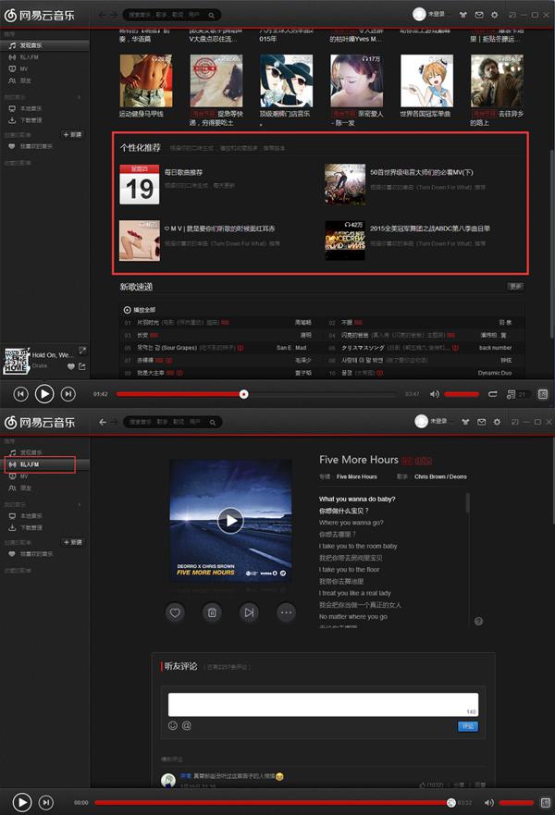Skip to next FM track button
Image resolution: width=555 pixels, height=815 pixels.
tap(248, 612)
